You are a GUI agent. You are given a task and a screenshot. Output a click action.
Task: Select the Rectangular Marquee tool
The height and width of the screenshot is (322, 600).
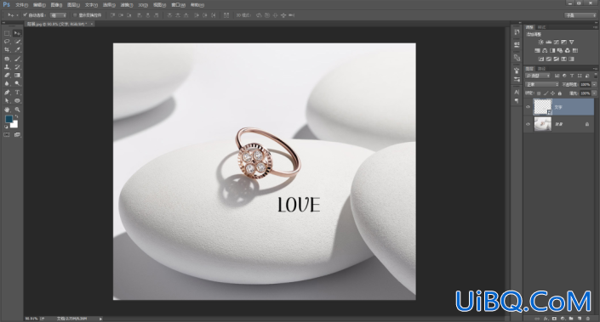[x=7, y=33]
